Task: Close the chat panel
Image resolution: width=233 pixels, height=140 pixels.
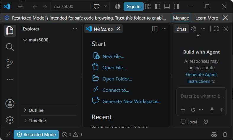Action: (x=226, y=29)
